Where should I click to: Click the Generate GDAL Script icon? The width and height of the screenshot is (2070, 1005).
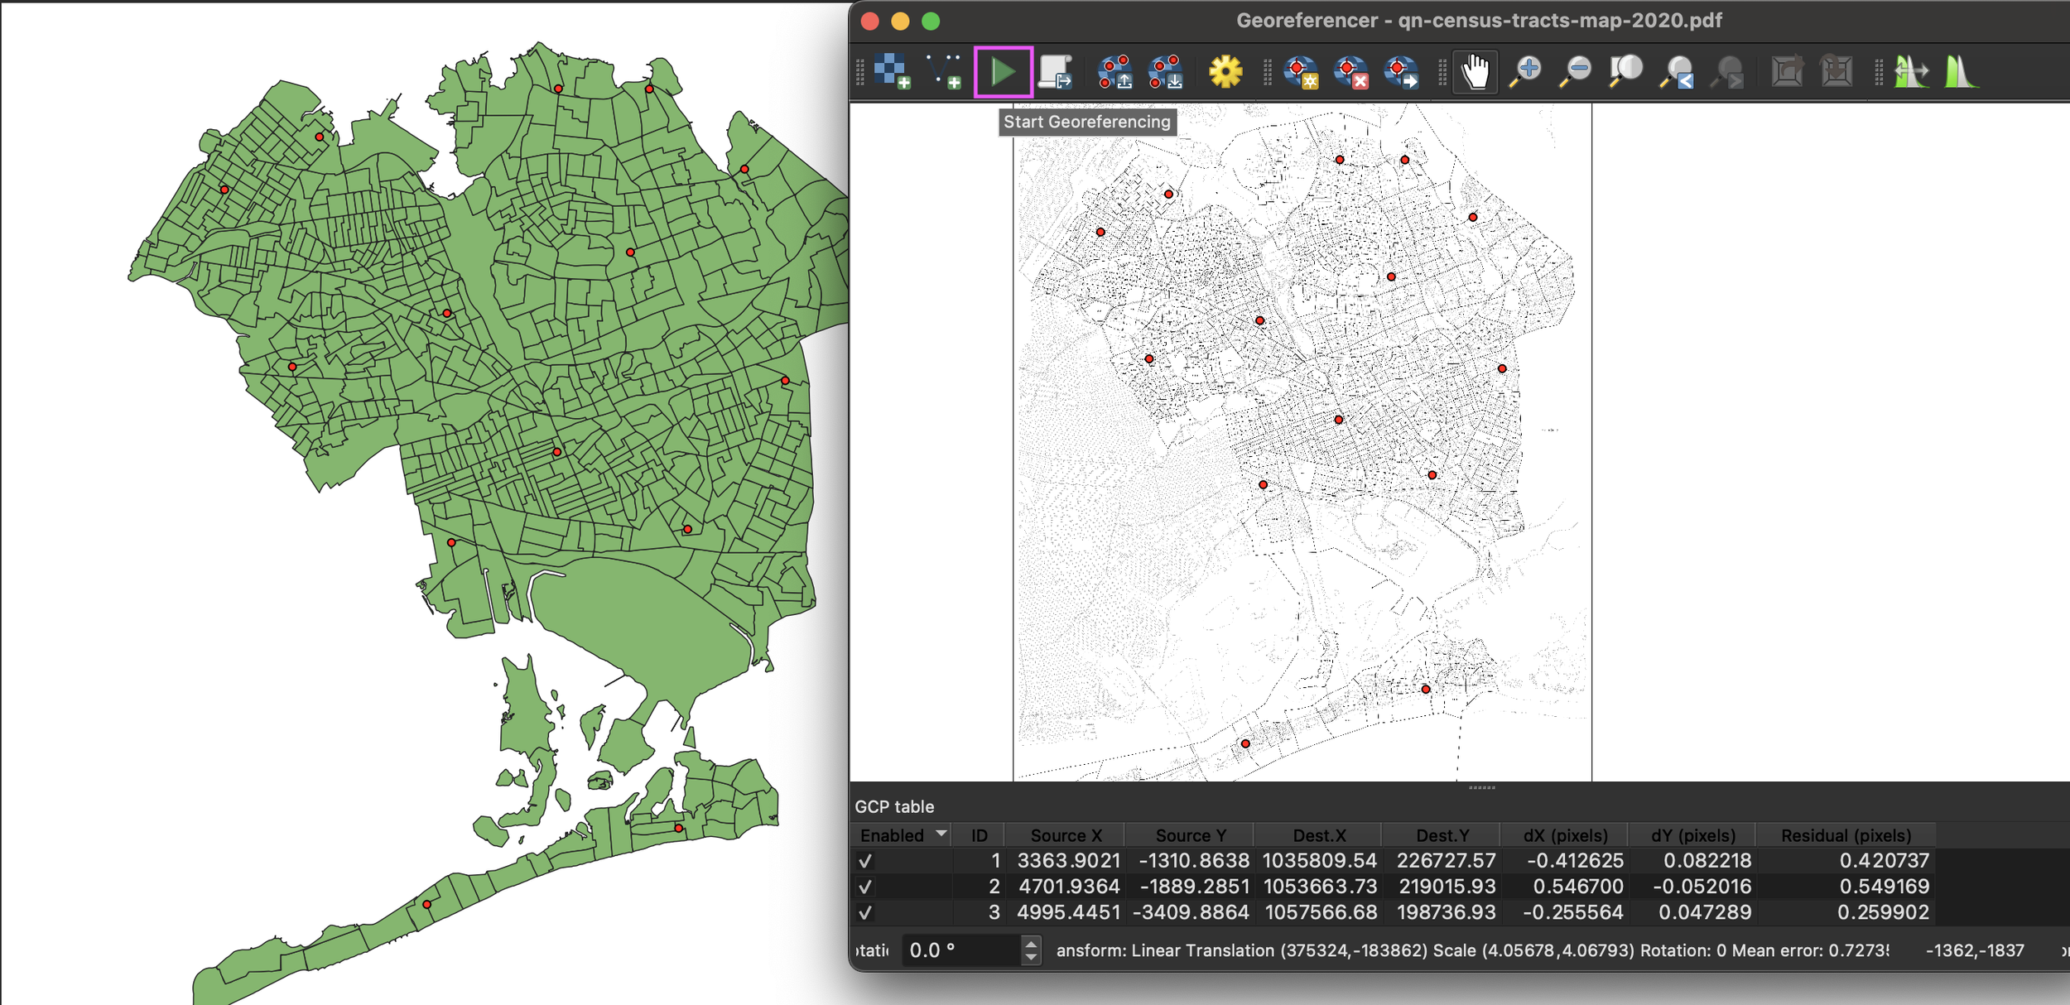[x=1056, y=71]
